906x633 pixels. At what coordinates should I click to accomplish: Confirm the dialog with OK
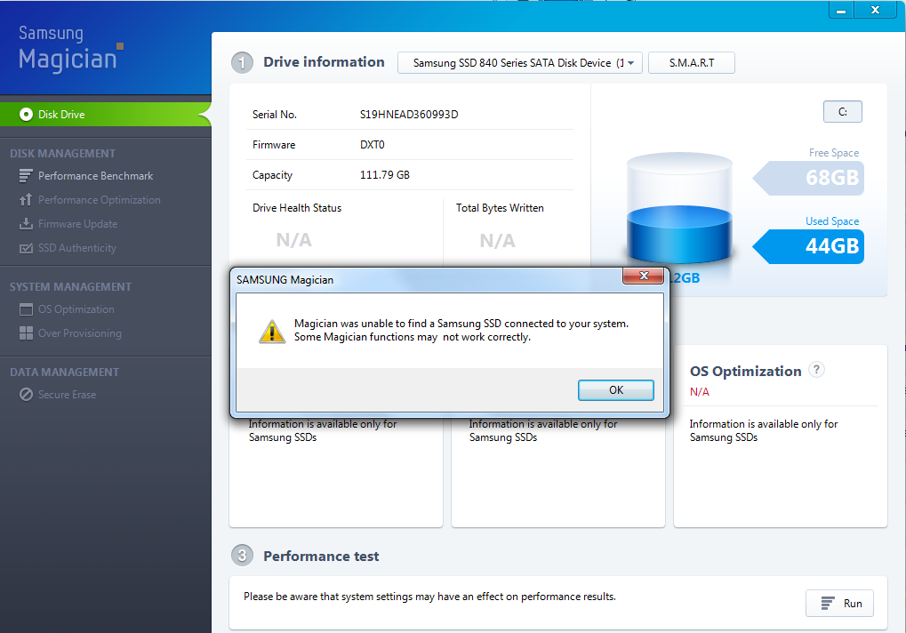tap(616, 390)
